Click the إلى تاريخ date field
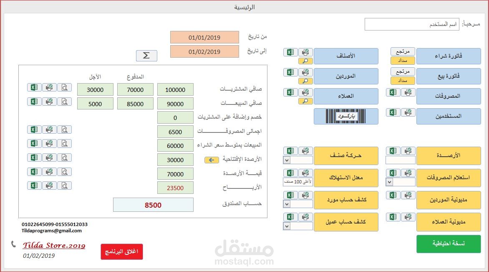 (204, 51)
